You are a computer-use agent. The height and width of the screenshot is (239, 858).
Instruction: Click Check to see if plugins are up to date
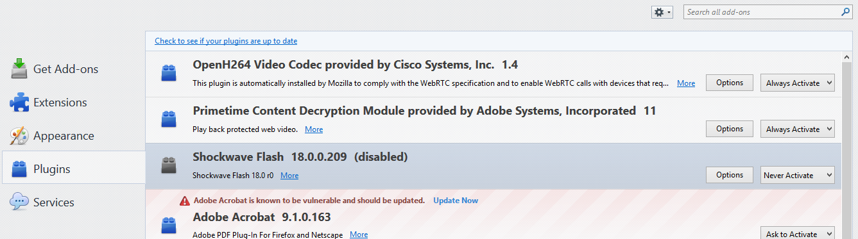[x=226, y=41]
